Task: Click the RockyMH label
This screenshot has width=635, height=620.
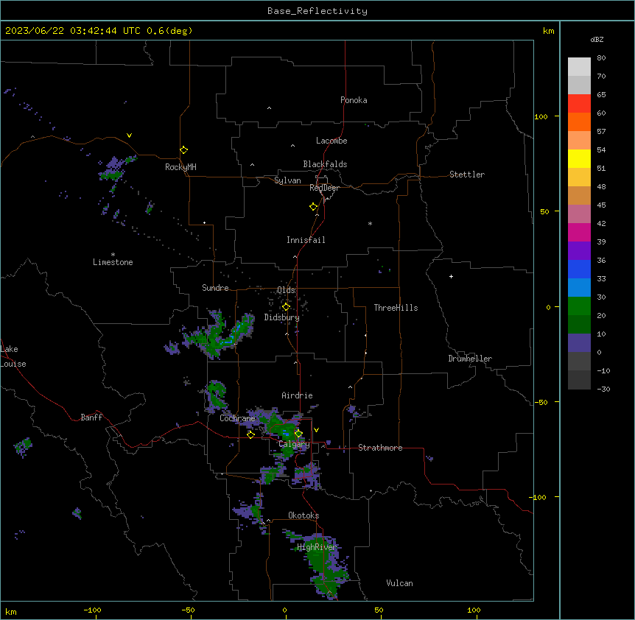Action: [x=180, y=167]
